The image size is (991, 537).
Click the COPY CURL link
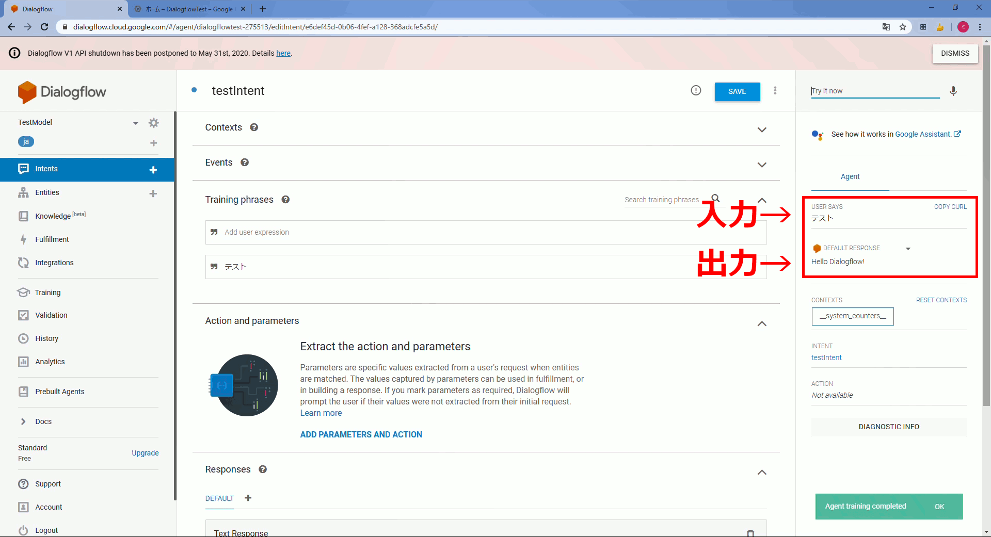click(x=950, y=206)
